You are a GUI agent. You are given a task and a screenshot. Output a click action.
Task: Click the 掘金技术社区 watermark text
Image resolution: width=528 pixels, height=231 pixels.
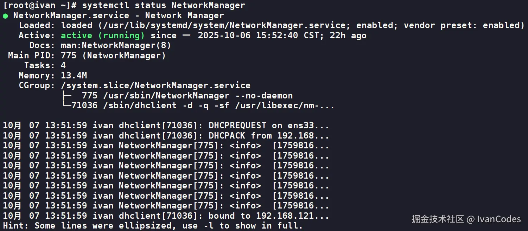(x=438, y=219)
